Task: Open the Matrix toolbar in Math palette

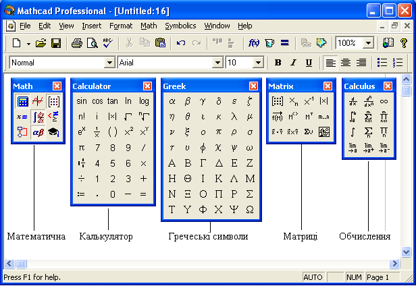Action: tap(53, 101)
